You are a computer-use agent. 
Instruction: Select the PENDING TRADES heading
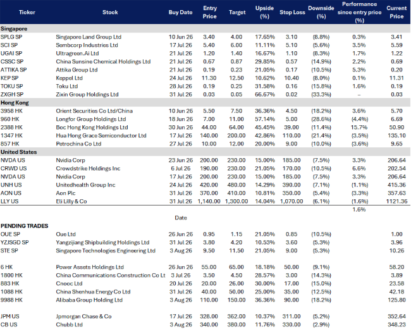25,226
